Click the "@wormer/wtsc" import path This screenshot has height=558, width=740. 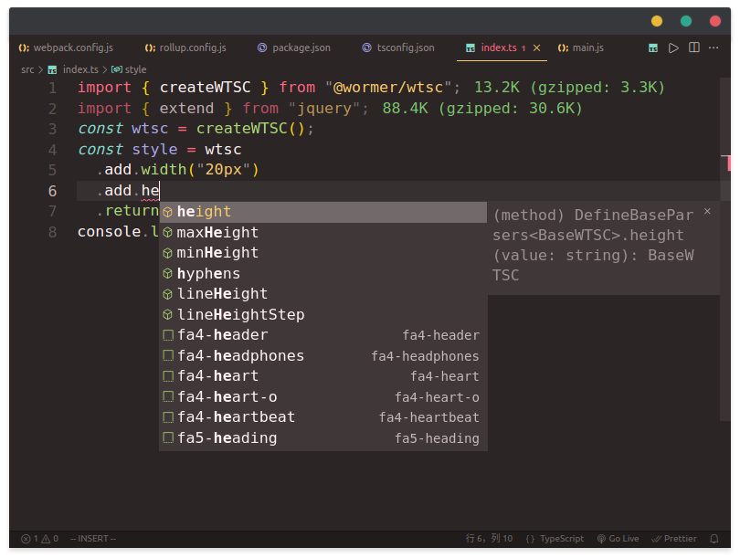tap(388, 88)
